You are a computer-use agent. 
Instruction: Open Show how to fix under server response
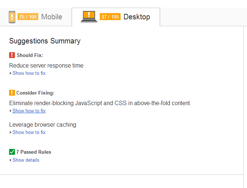click(x=29, y=73)
